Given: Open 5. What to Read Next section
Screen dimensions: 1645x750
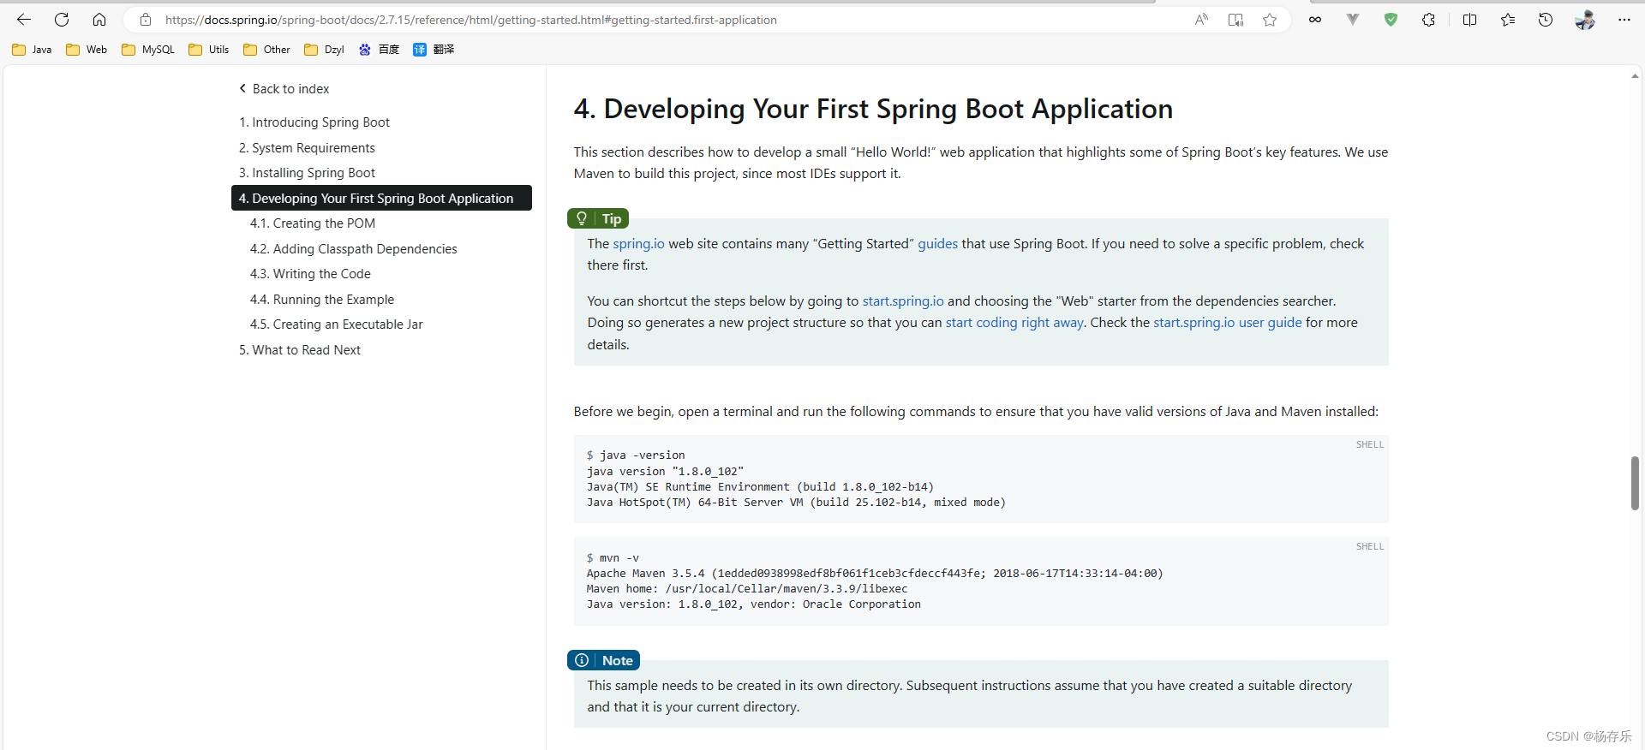Looking at the screenshot, I should click(299, 350).
